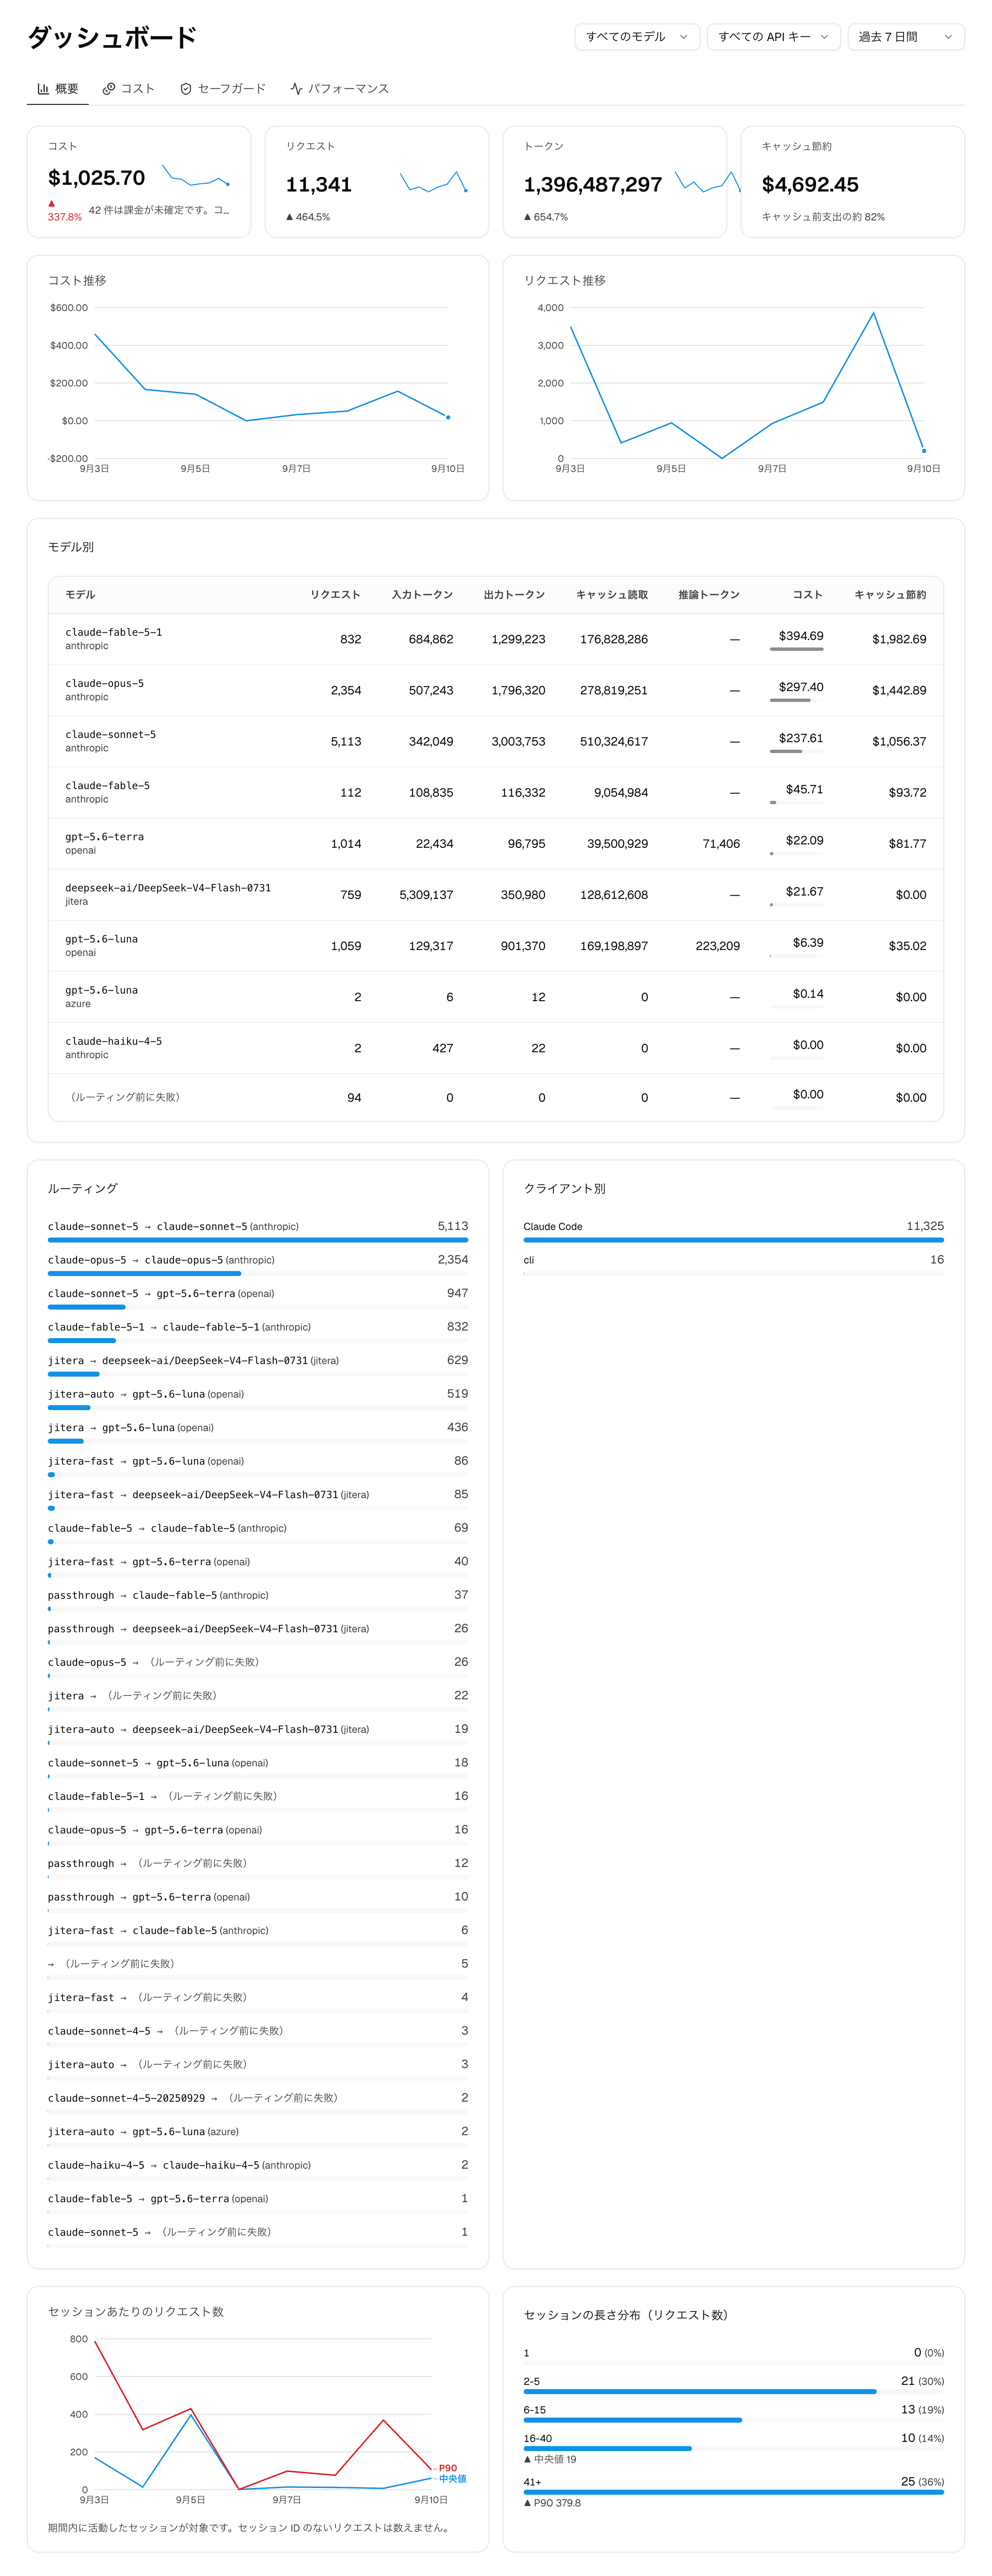
Task: Click routing claude-sonnet-5 → gpt-5.6-terra 947
Action: click(x=258, y=1298)
